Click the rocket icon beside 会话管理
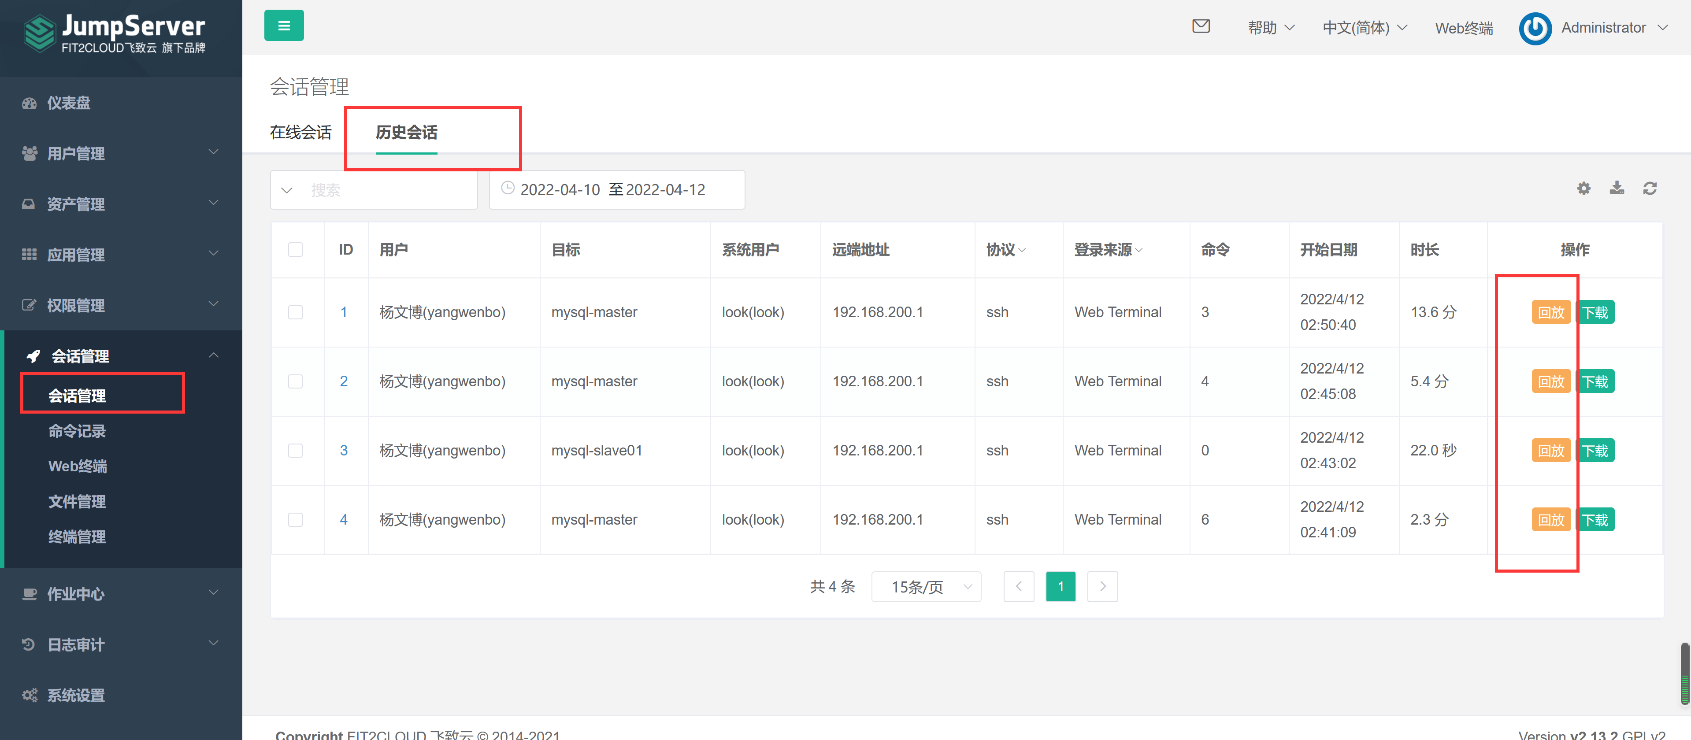Image resolution: width=1691 pixels, height=740 pixels. tap(33, 356)
